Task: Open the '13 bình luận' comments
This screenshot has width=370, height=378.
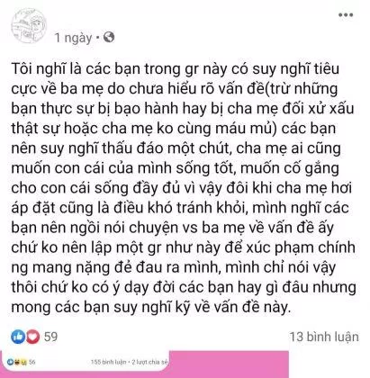Action: coord(324,337)
